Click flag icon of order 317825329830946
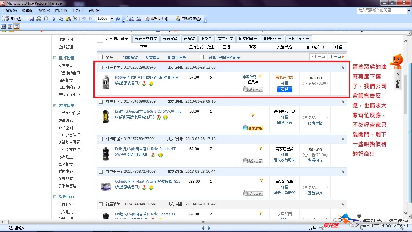This screenshot has height=232, width=412. click(342, 68)
